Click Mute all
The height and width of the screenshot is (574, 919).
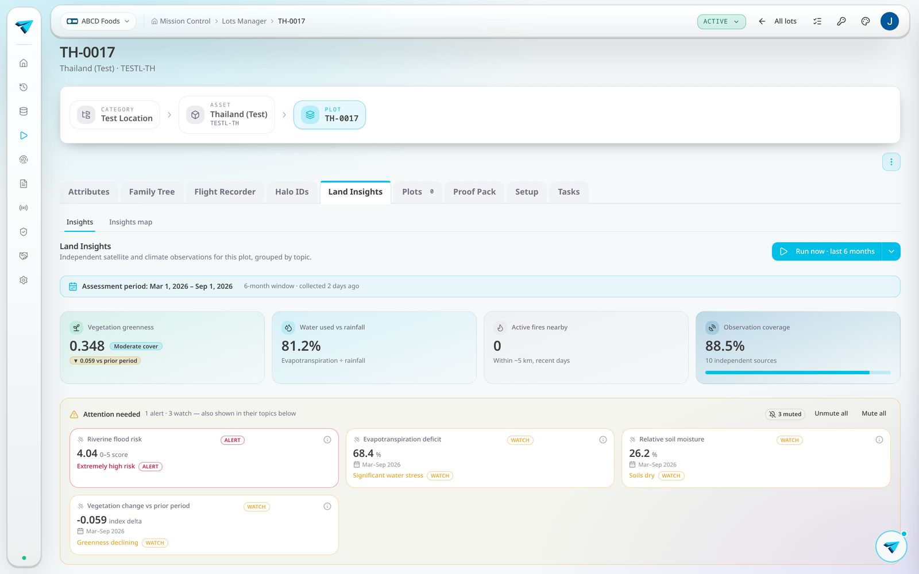pyautogui.click(x=874, y=413)
